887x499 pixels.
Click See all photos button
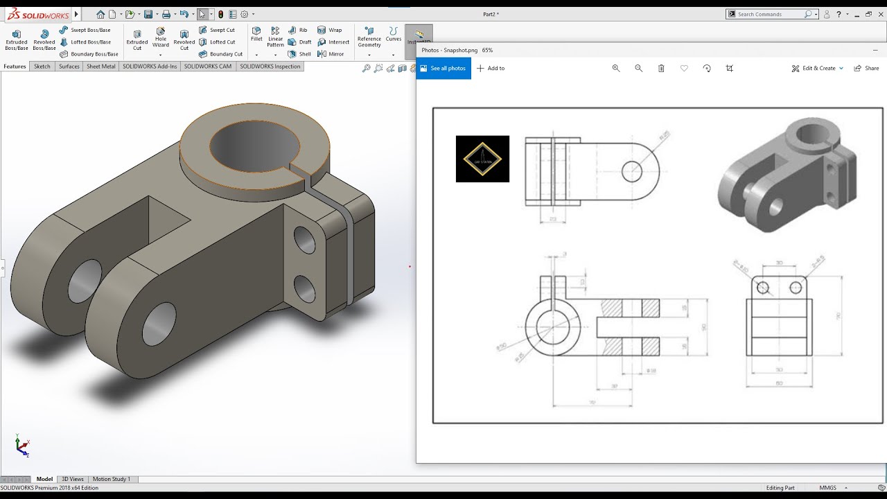[x=443, y=69]
